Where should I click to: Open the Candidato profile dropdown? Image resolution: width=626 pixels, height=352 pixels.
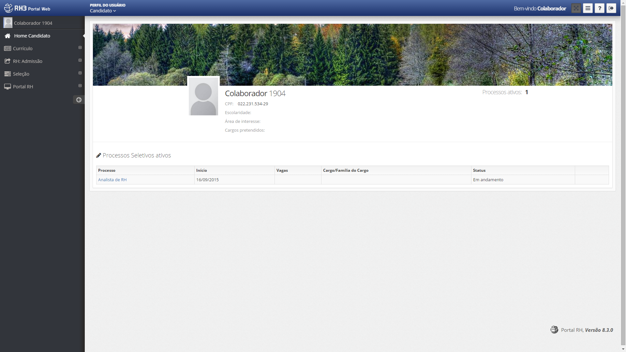(x=103, y=11)
